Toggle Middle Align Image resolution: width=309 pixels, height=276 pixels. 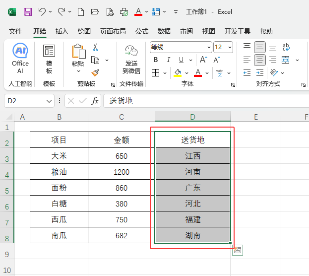[260, 47]
